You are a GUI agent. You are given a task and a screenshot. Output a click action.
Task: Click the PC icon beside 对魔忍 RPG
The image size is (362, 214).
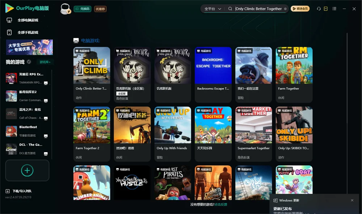point(46,83)
